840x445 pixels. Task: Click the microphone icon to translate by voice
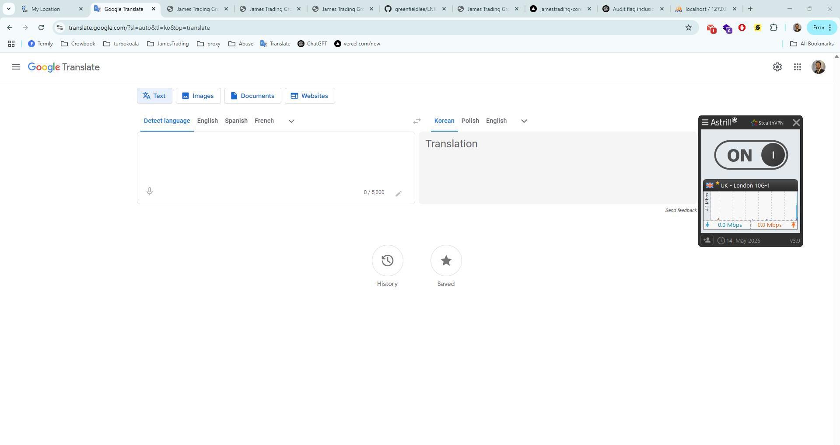[x=149, y=191]
